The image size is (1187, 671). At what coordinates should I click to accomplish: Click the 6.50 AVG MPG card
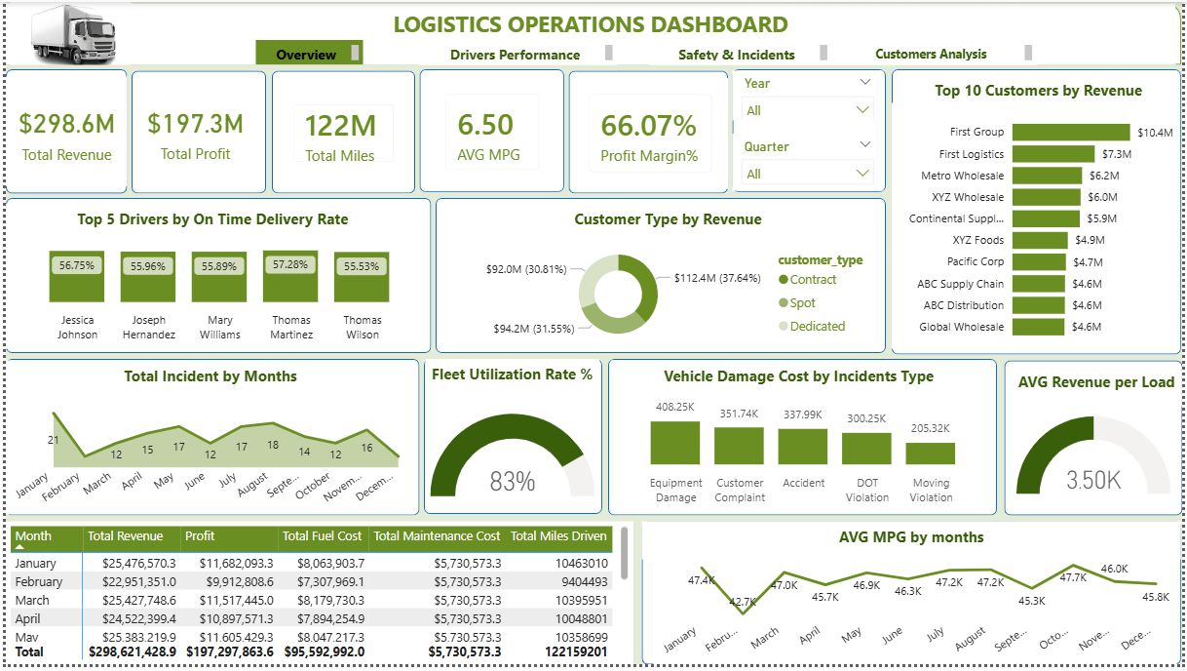click(491, 132)
